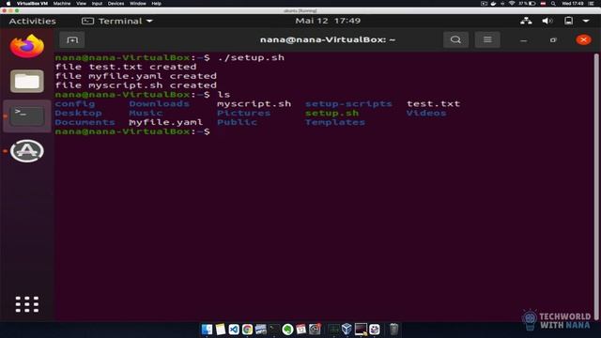Viewport: 601px width, 338px height.
Task: Select the Terminal icon in the Ubuntu dock
Action: [x=27, y=116]
